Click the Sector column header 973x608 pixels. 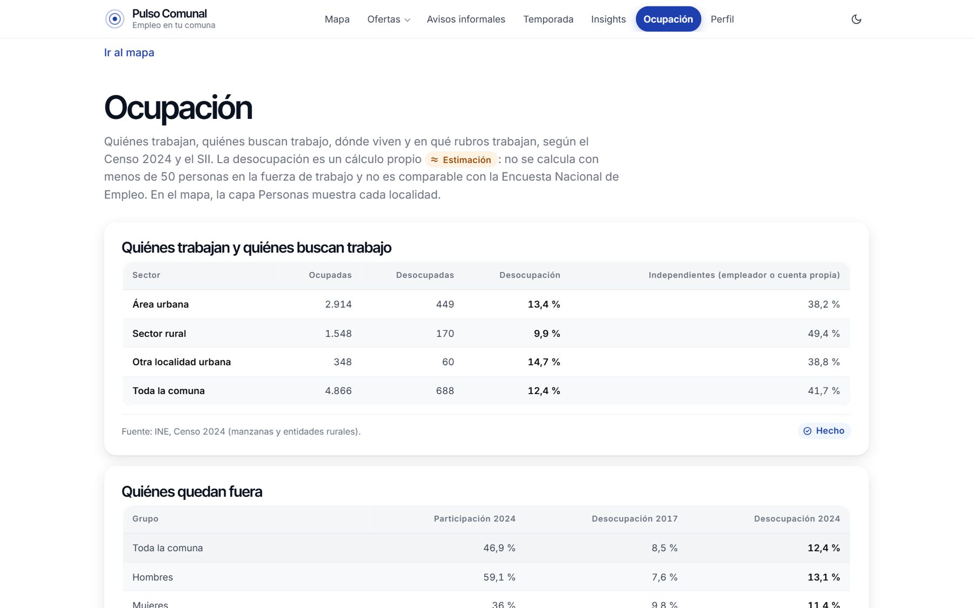point(146,275)
